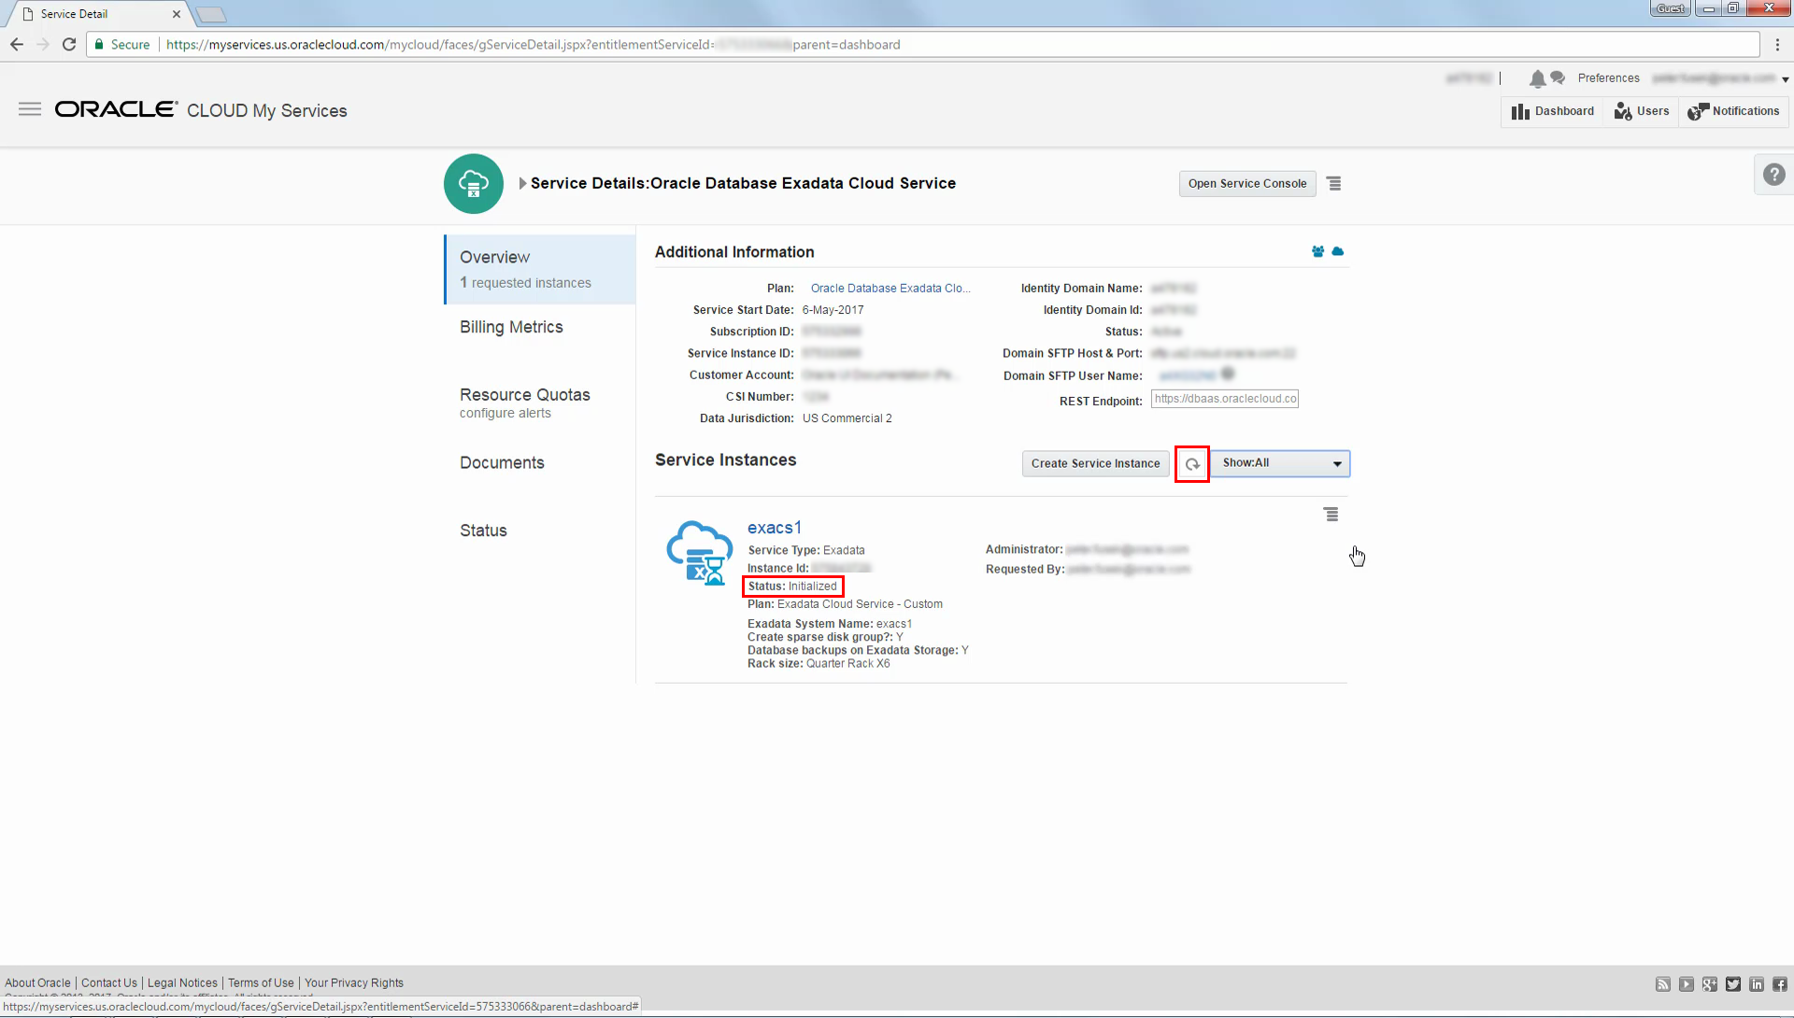Click the users group icon in Additional Information
The width and height of the screenshot is (1794, 1018).
pos(1317,251)
